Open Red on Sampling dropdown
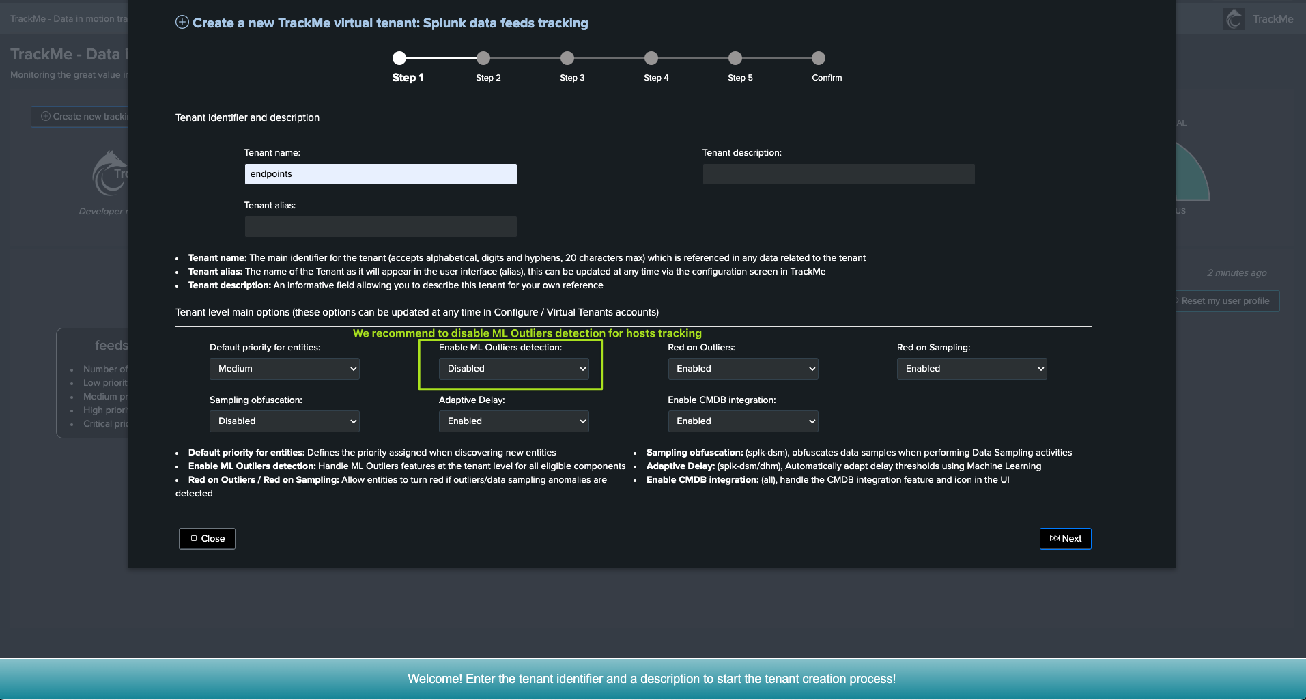The width and height of the screenshot is (1306, 700). click(971, 369)
